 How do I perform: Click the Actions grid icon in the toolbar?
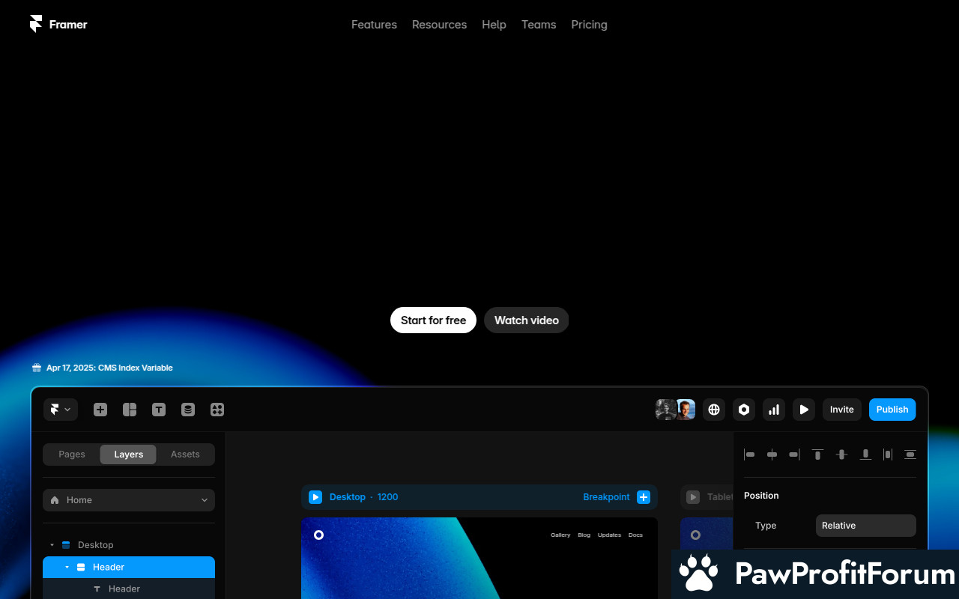217,410
